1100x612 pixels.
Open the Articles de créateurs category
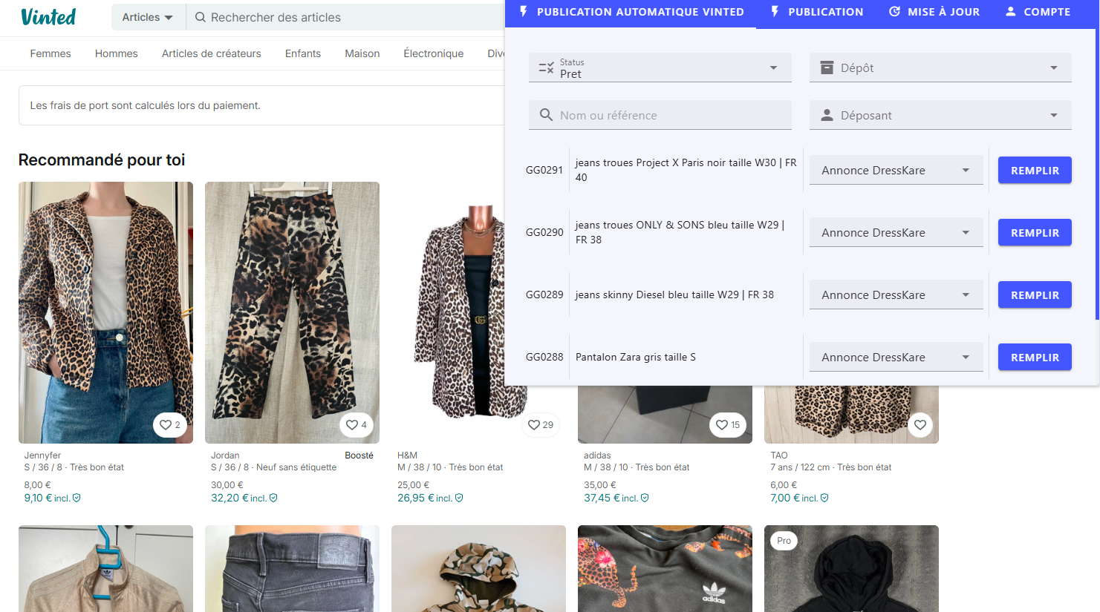[212, 53]
